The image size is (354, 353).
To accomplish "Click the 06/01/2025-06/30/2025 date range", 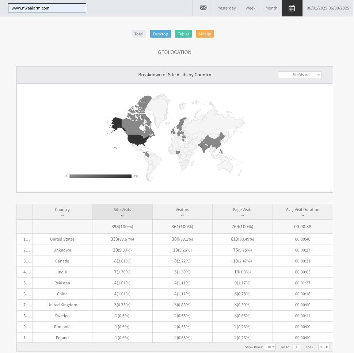I will click(328, 8).
